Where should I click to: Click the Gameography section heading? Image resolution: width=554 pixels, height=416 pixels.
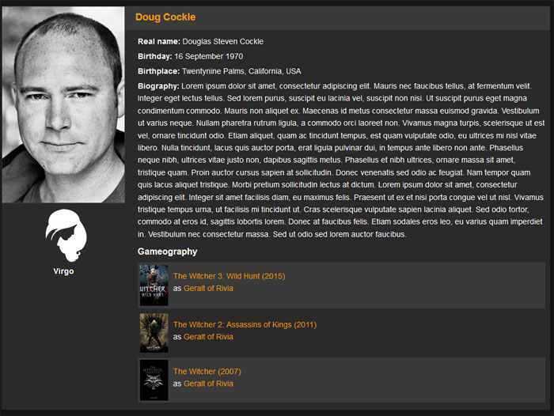(x=167, y=251)
